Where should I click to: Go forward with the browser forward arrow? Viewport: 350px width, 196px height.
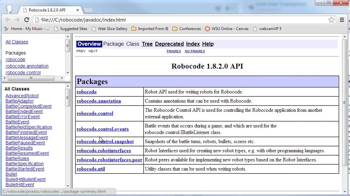(17, 20)
